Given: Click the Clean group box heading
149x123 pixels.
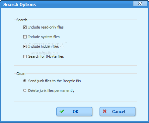Looking at the screenshot, I should [x=21, y=74].
